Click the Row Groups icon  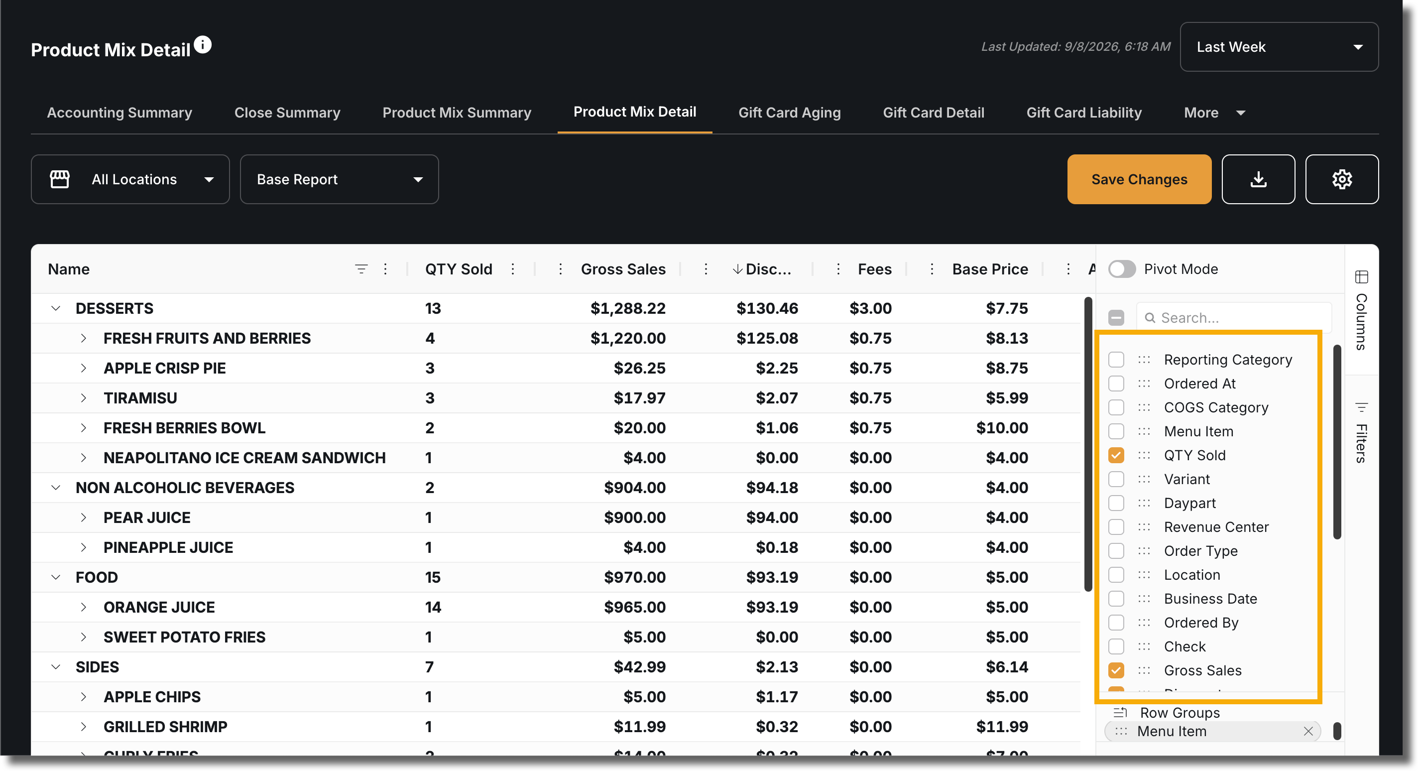(1120, 712)
